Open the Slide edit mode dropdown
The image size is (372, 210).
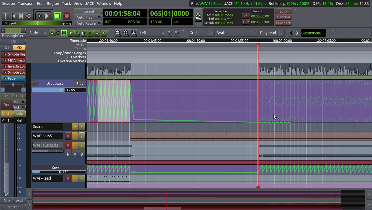(38, 33)
